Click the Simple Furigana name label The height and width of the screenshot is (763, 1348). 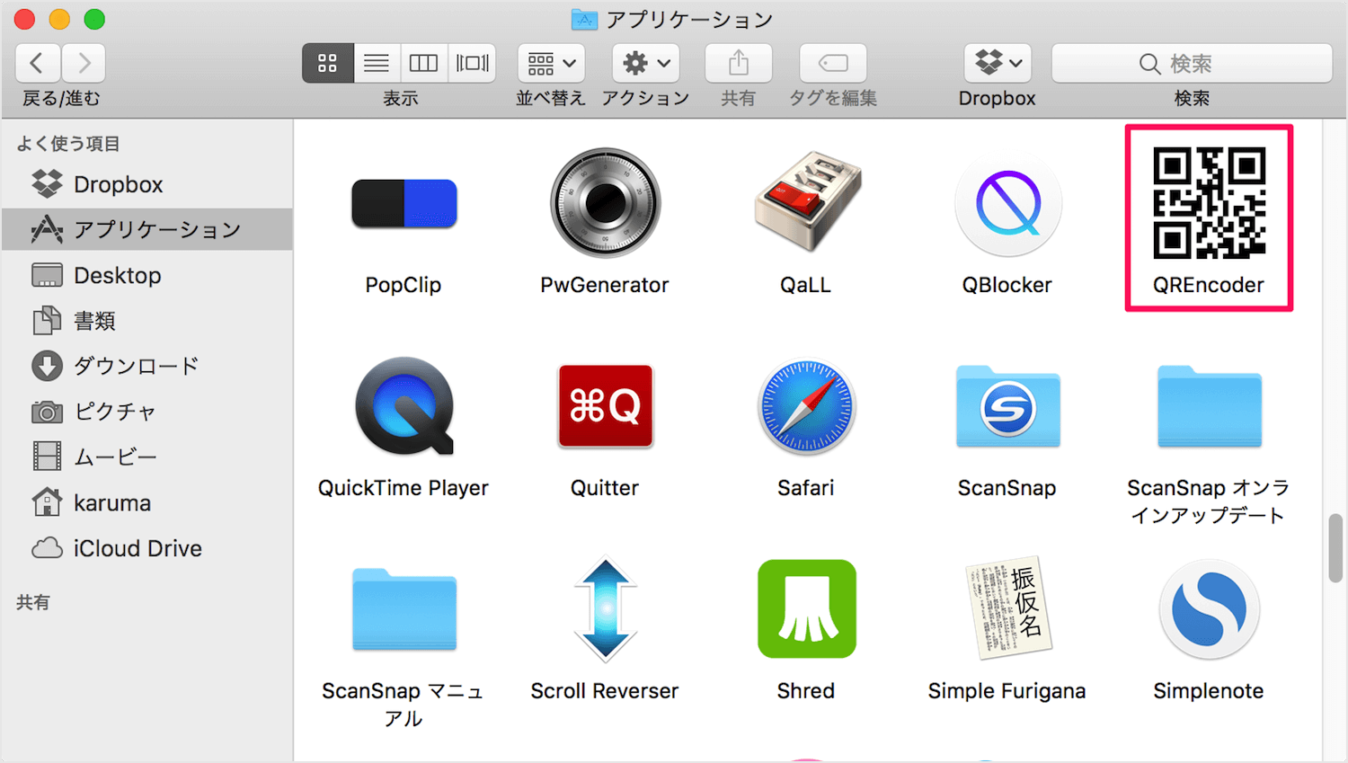tap(1007, 691)
